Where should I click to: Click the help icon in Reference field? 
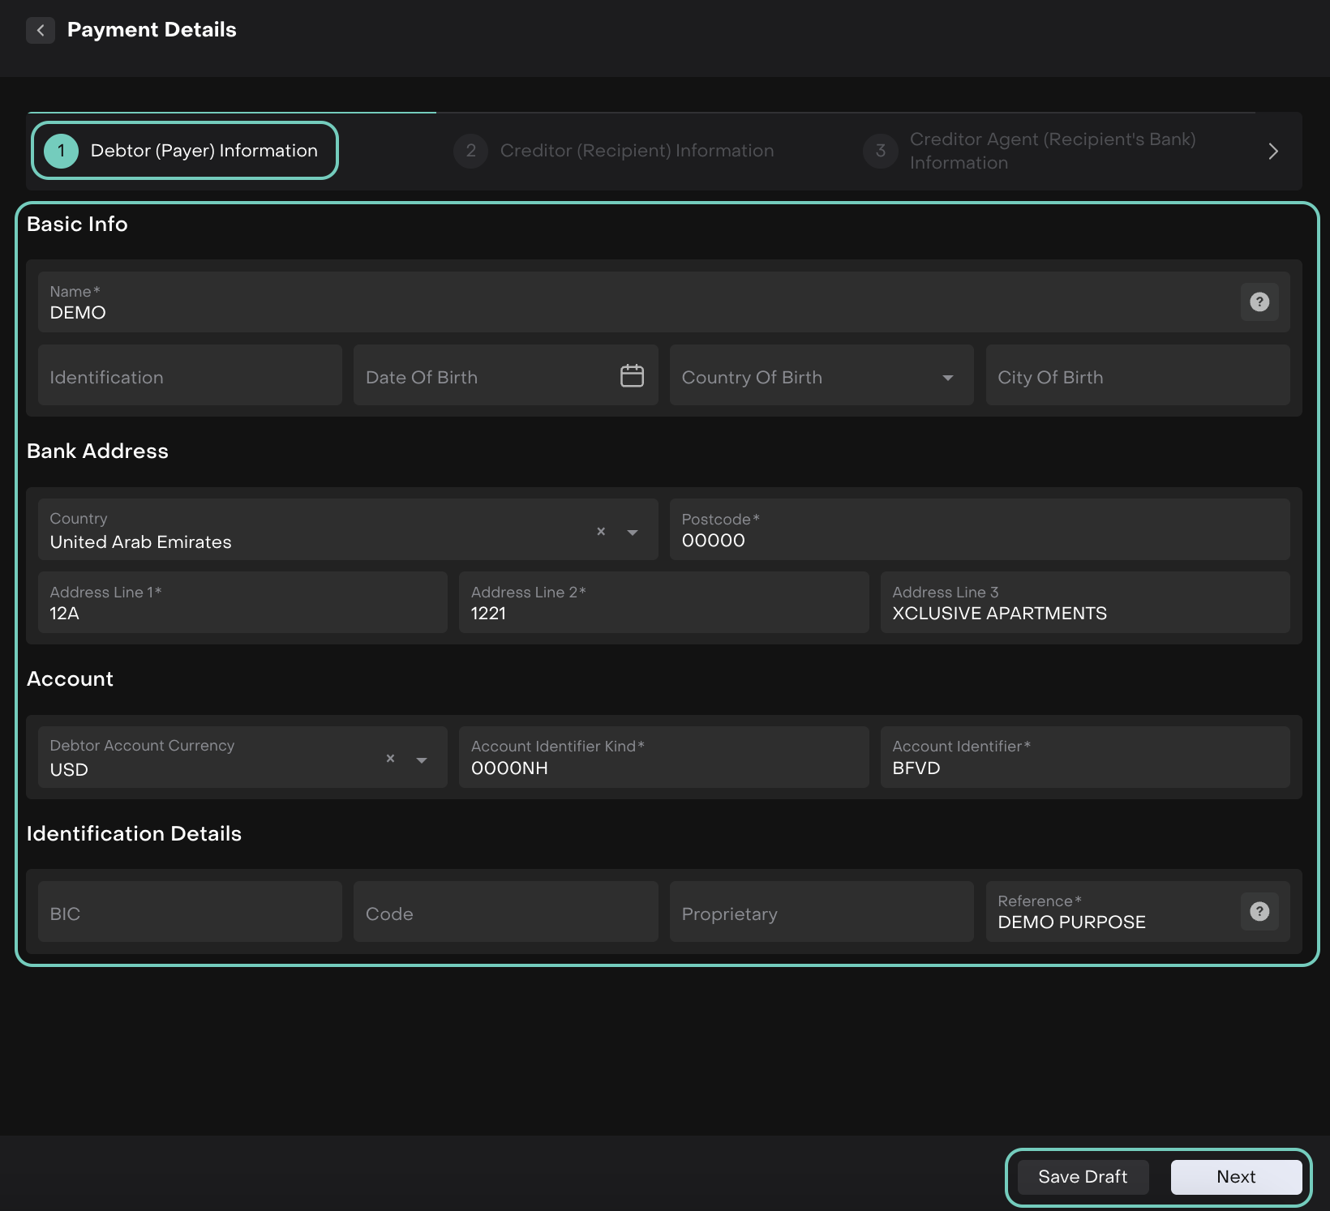1259,911
